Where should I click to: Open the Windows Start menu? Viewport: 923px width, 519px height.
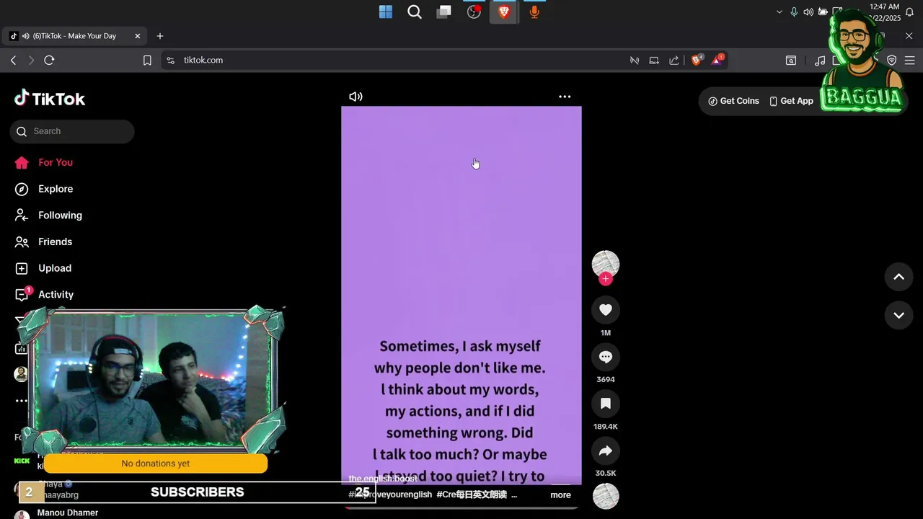pos(386,12)
